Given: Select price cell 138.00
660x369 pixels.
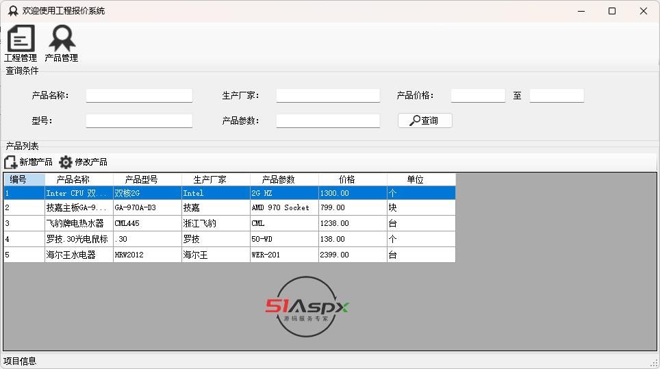Looking at the screenshot, I should (x=353, y=239).
